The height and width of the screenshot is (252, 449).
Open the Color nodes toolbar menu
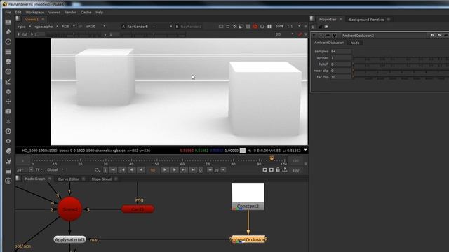[8, 62]
